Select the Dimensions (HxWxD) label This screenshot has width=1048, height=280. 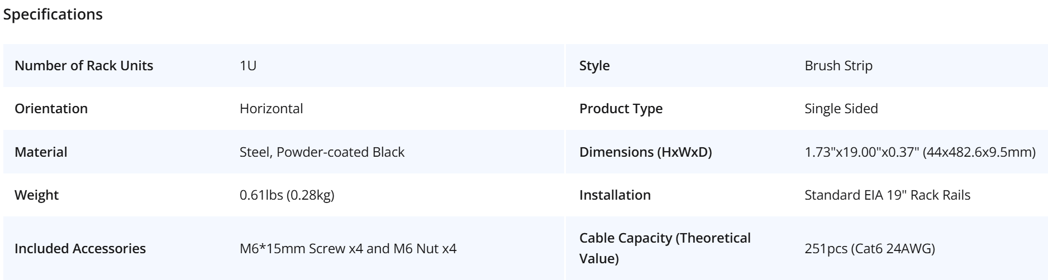click(x=646, y=152)
